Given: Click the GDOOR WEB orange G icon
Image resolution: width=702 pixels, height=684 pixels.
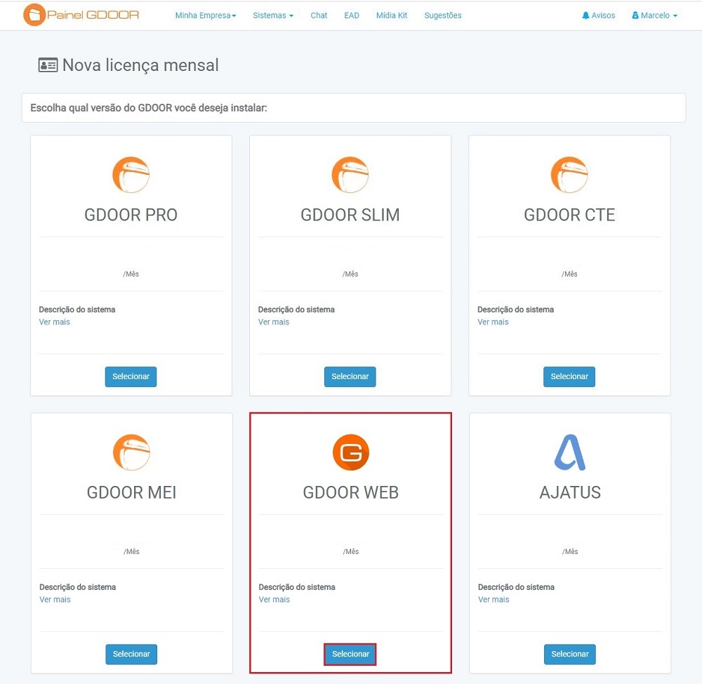Looking at the screenshot, I should coord(351,452).
